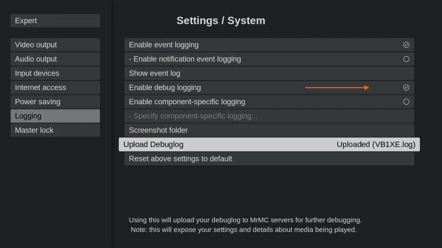
Task: Toggle the Enable event logging radio
Action: (x=406, y=45)
